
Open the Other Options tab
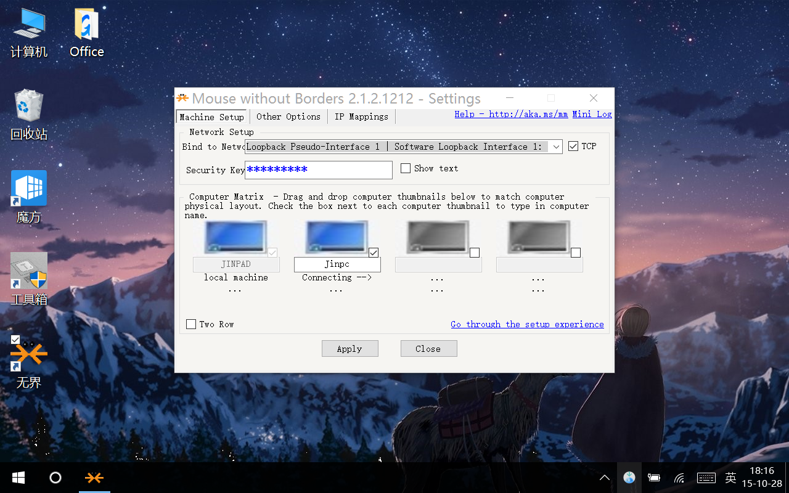pos(288,116)
